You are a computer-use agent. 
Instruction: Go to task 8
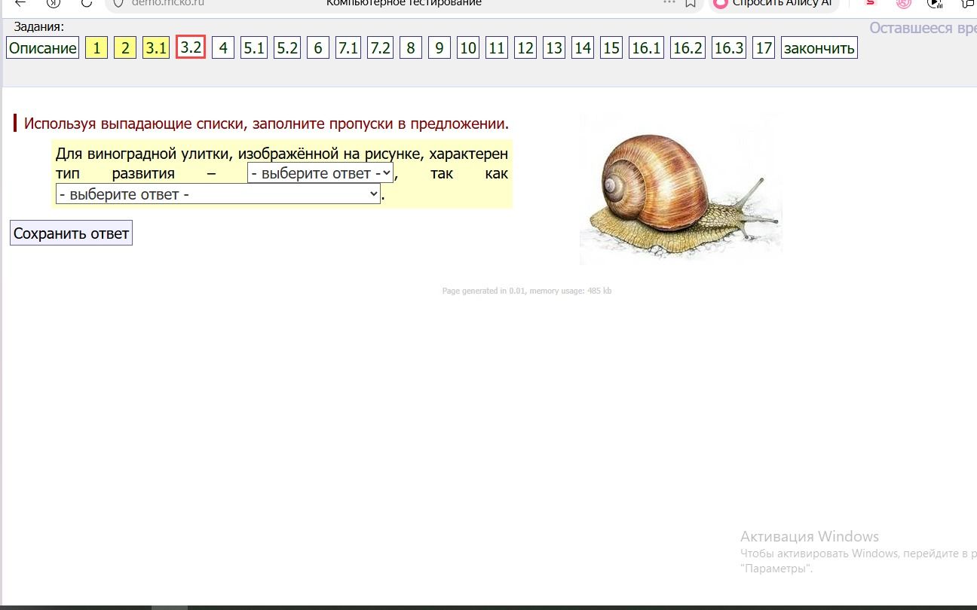(411, 48)
